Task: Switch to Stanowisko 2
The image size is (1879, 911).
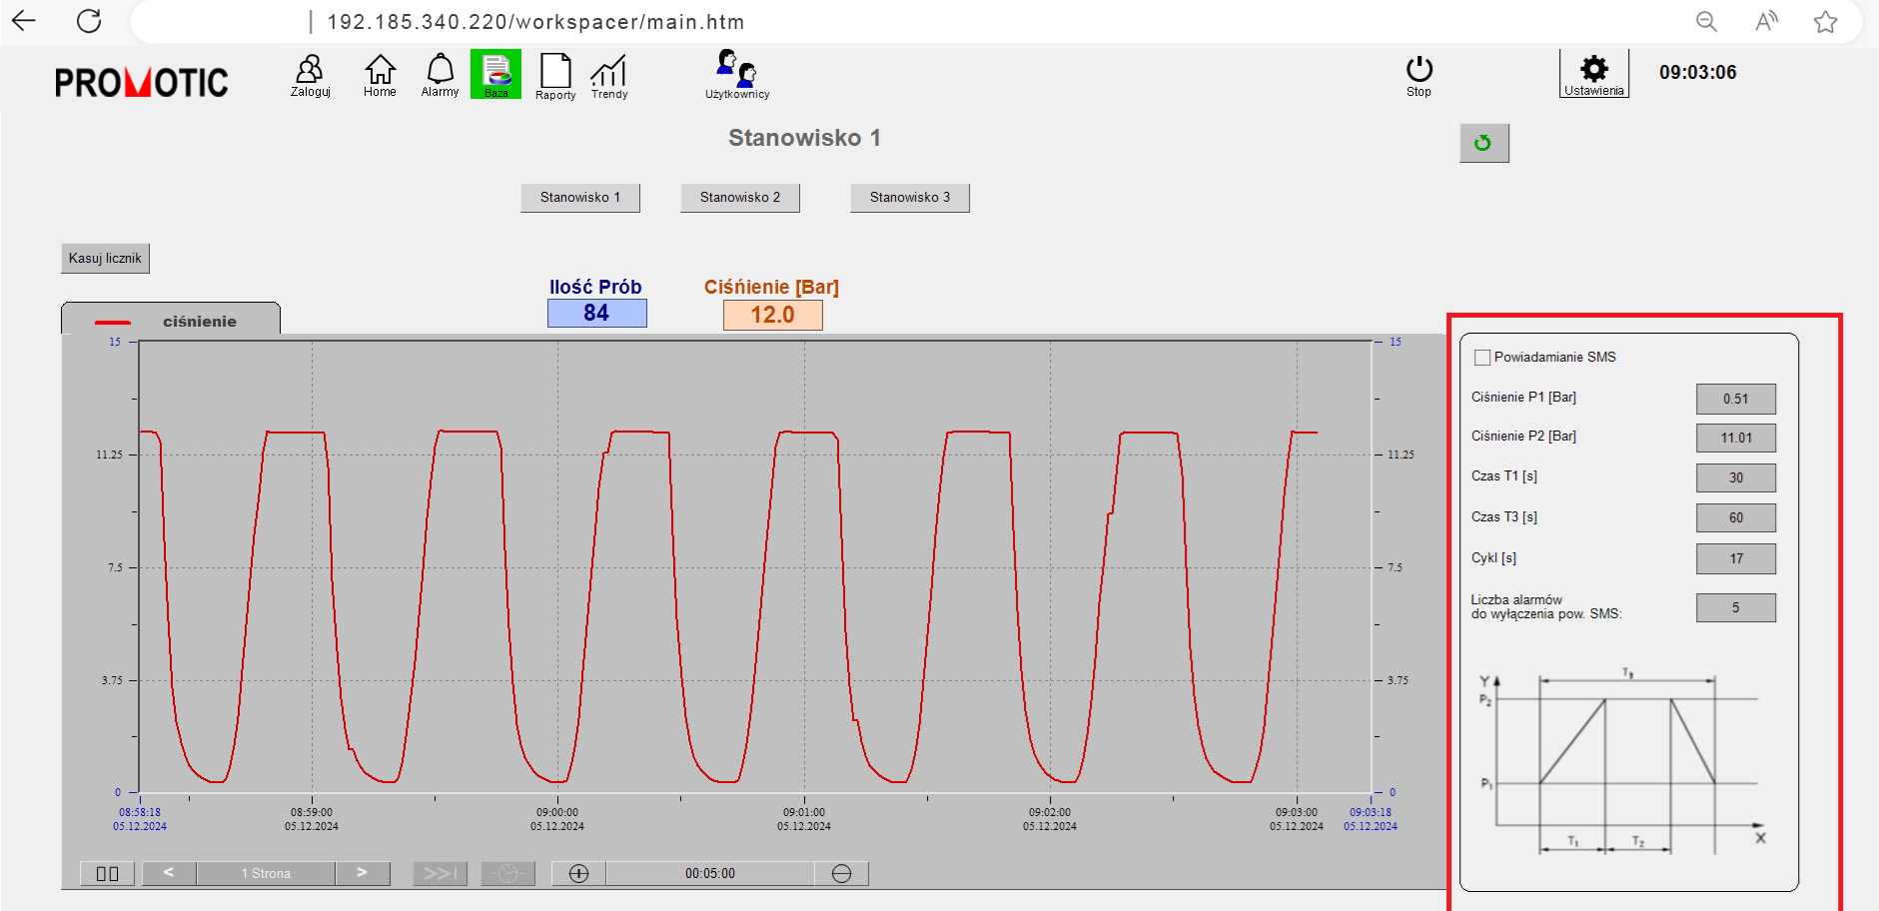Action: pyautogui.click(x=739, y=197)
